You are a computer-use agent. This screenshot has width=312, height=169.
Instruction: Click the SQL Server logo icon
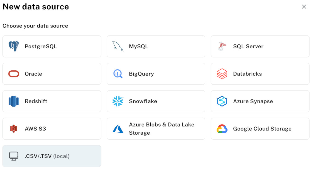coord(222,46)
